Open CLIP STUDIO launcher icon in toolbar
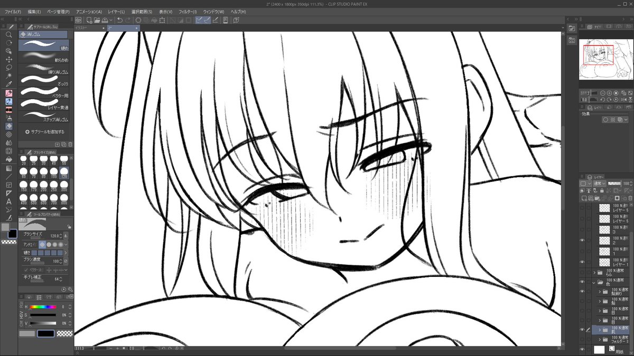634x356 pixels. tap(78, 20)
